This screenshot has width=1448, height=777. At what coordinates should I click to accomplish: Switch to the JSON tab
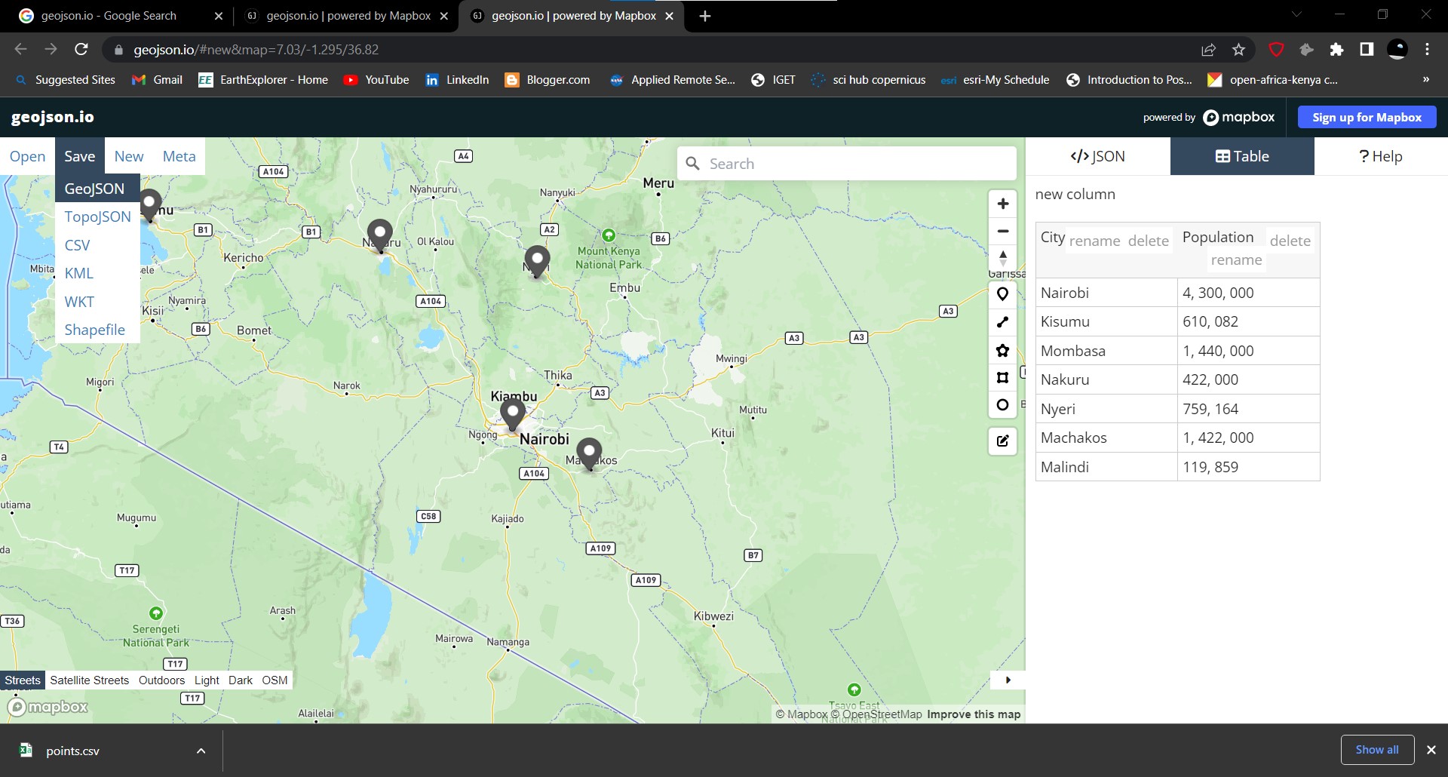pyautogui.click(x=1097, y=156)
